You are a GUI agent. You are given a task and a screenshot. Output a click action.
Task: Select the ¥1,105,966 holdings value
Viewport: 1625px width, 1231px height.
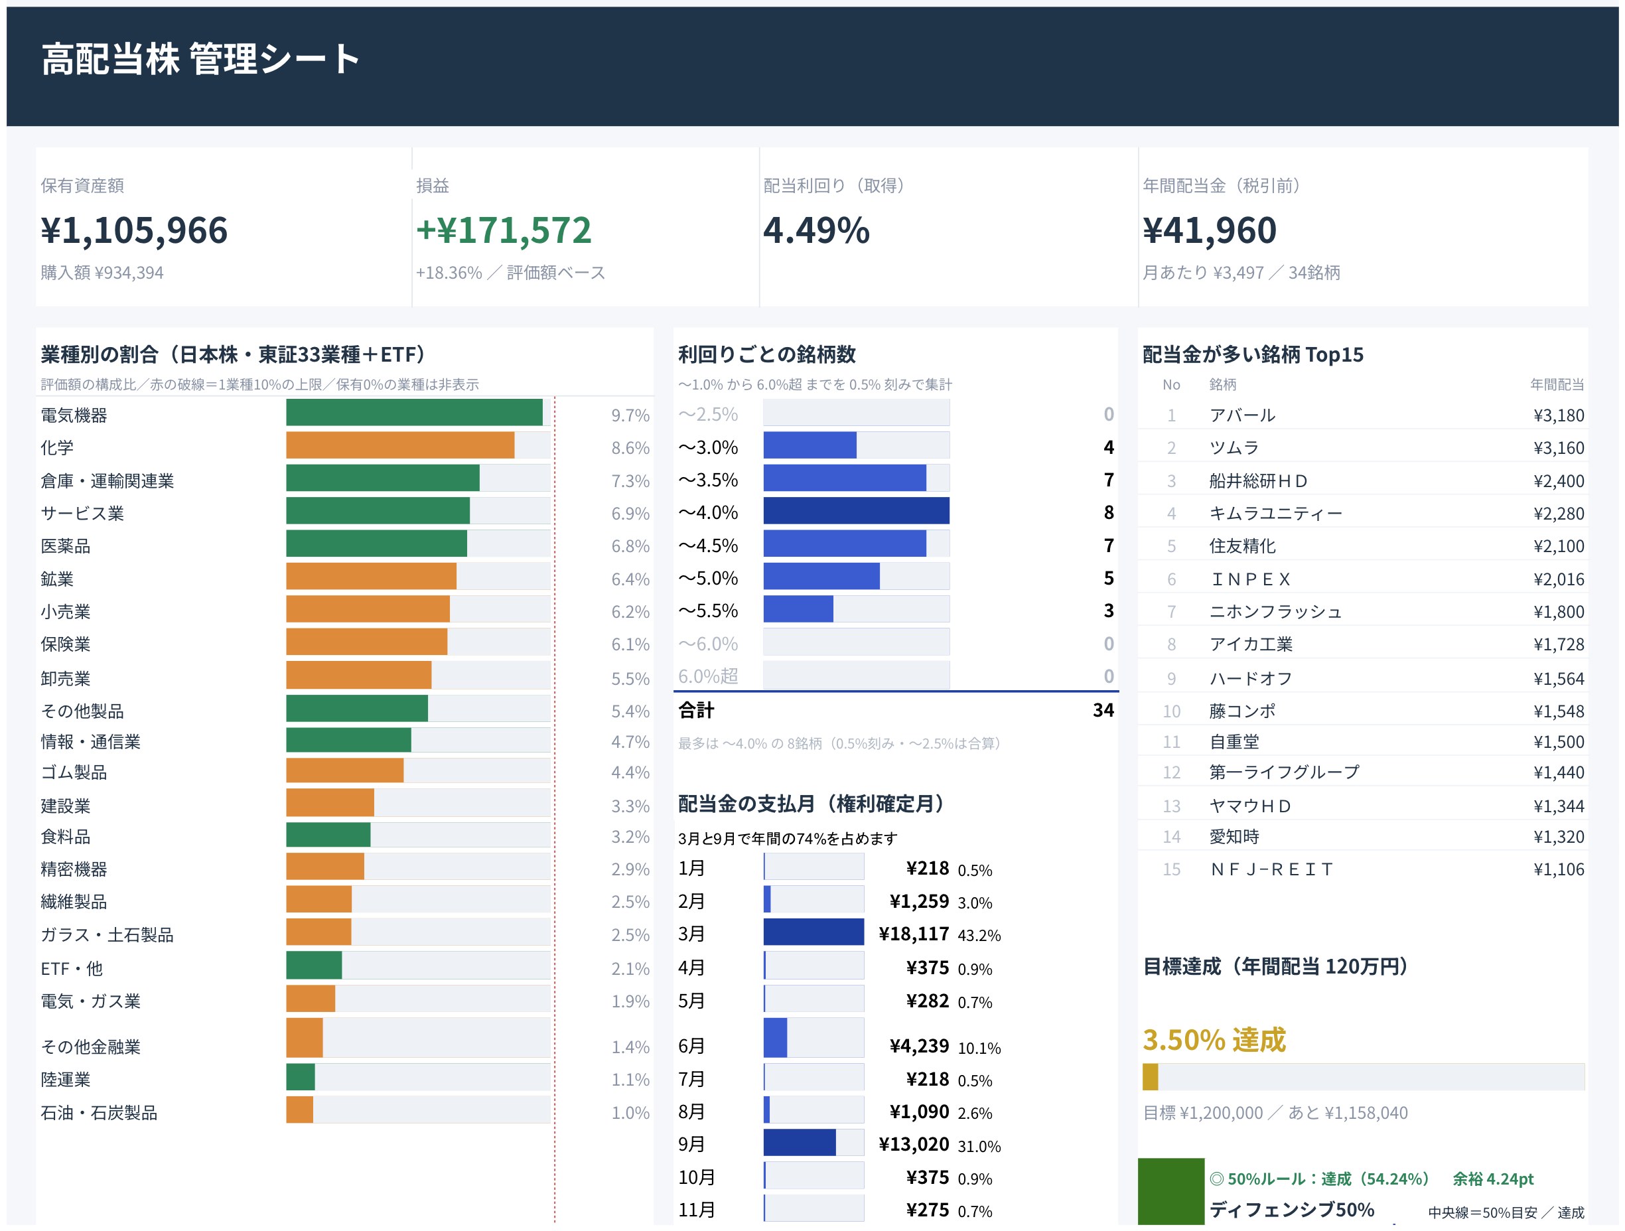[x=135, y=230]
